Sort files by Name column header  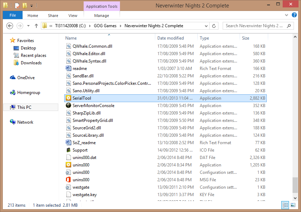[x=110, y=38]
